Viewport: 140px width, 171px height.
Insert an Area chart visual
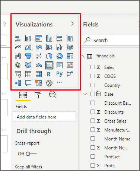28,47
